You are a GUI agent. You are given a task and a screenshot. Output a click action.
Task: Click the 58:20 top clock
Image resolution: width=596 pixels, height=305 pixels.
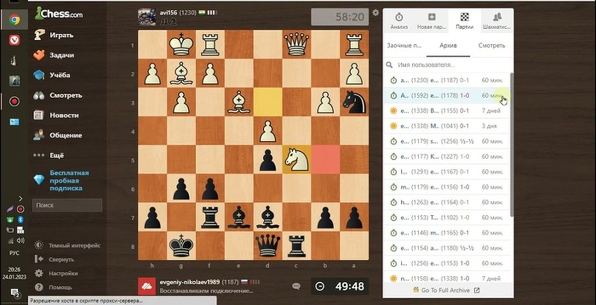pyautogui.click(x=340, y=17)
